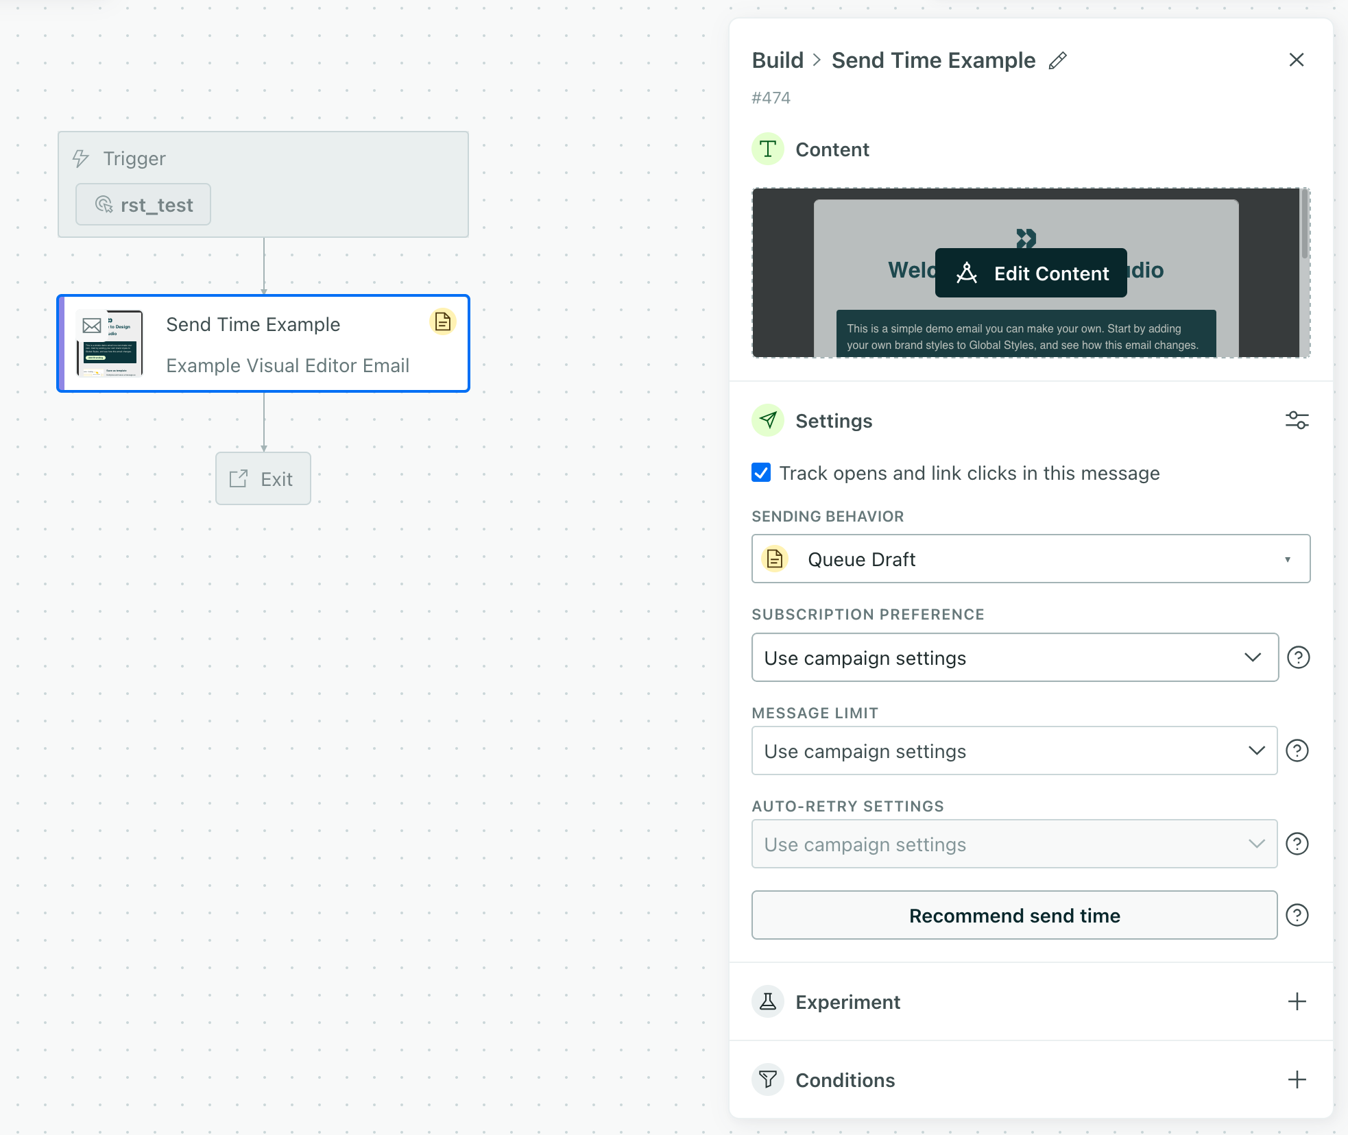The width and height of the screenshot is (1348, 1135).
Task: Click the Trigger lightning bolt icon
Action: tap(81, 158)
